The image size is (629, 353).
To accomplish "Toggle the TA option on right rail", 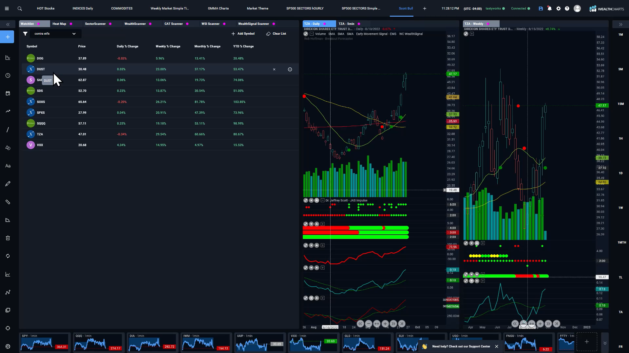I will tap(620, 312).
